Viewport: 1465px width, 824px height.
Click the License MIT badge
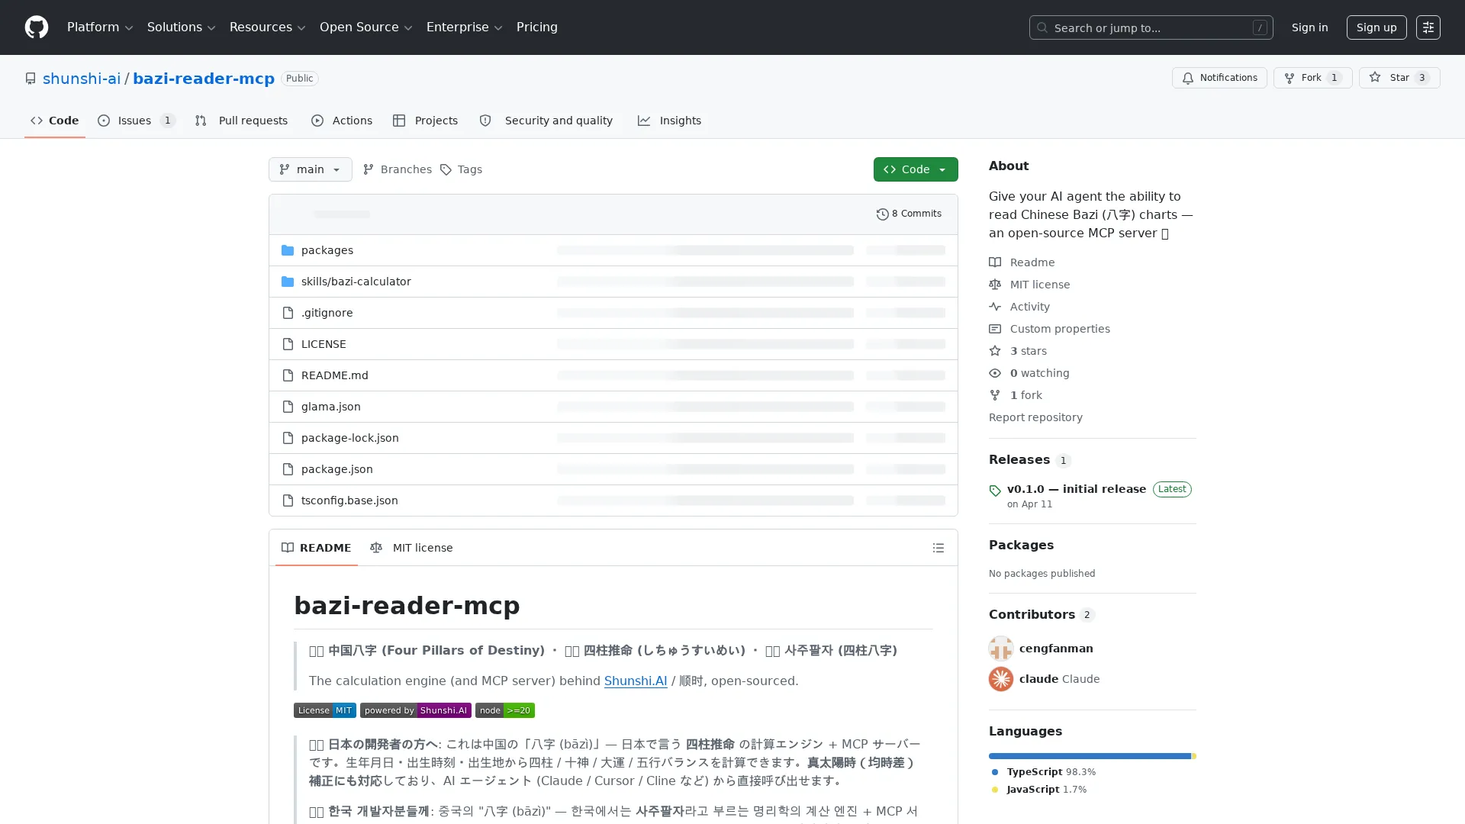(x=325, y=710)
